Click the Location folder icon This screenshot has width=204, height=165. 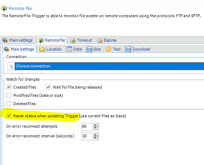pos(42,49)
